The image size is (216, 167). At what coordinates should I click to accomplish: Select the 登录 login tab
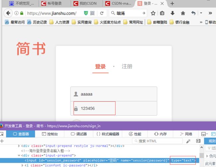[100, 66]
